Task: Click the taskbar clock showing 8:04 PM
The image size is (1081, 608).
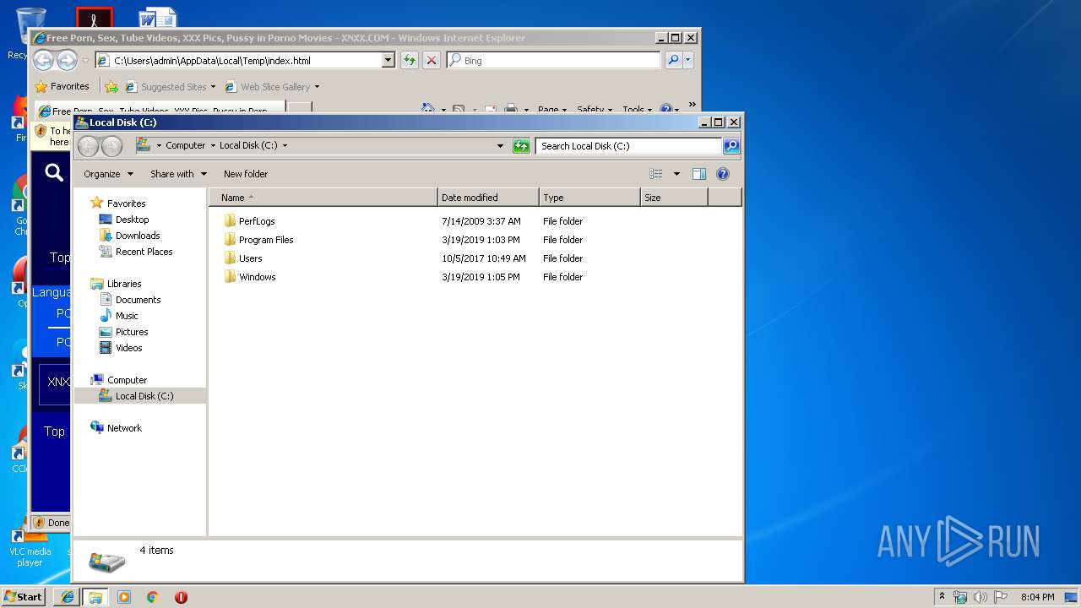Action: (x=1037, y=597)
